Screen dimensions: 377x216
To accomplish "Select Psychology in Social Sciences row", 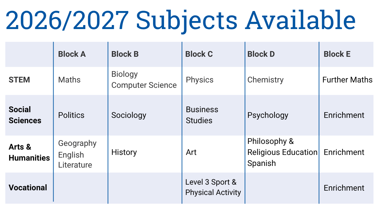I will [x=268, y=115].
